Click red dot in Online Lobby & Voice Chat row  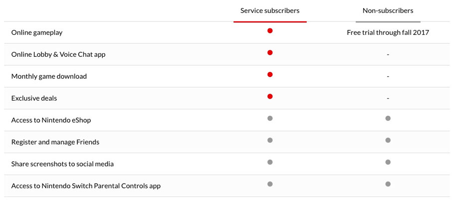coord(270,53)
